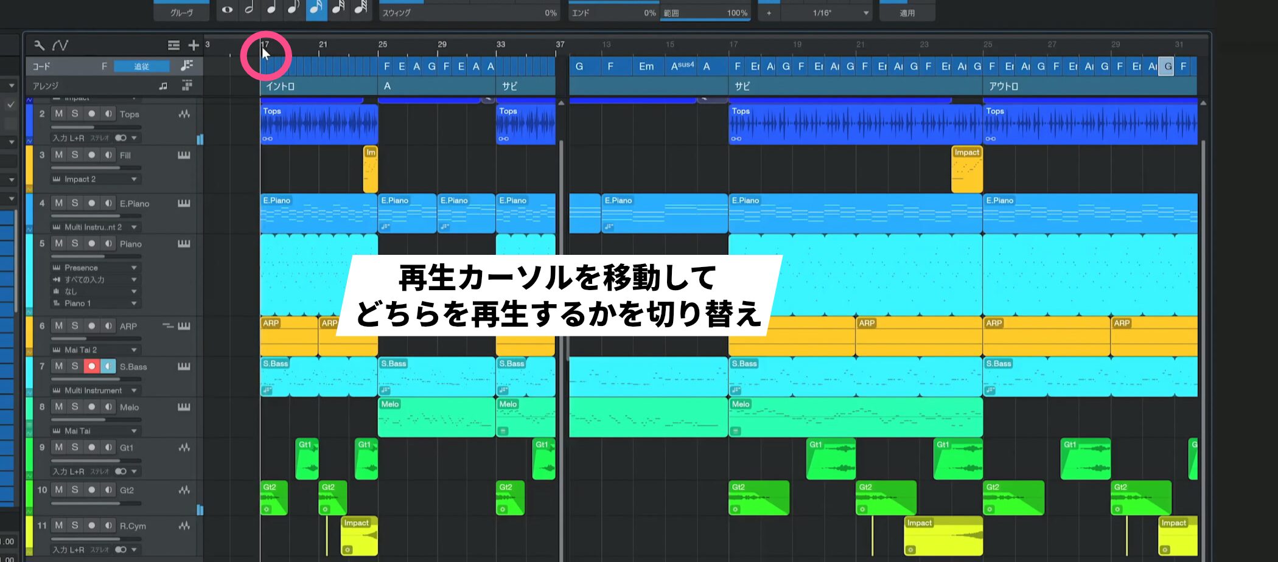Disable record arm on S.Bass track
The image size is (1278, 562).
click(x=91, y=366)
